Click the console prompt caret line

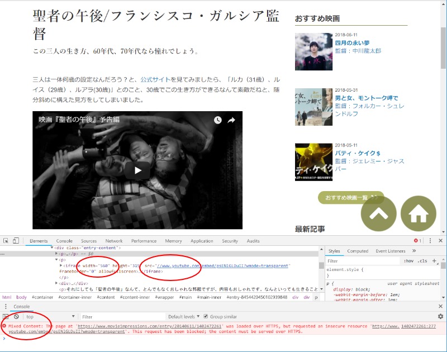(222, 339)
